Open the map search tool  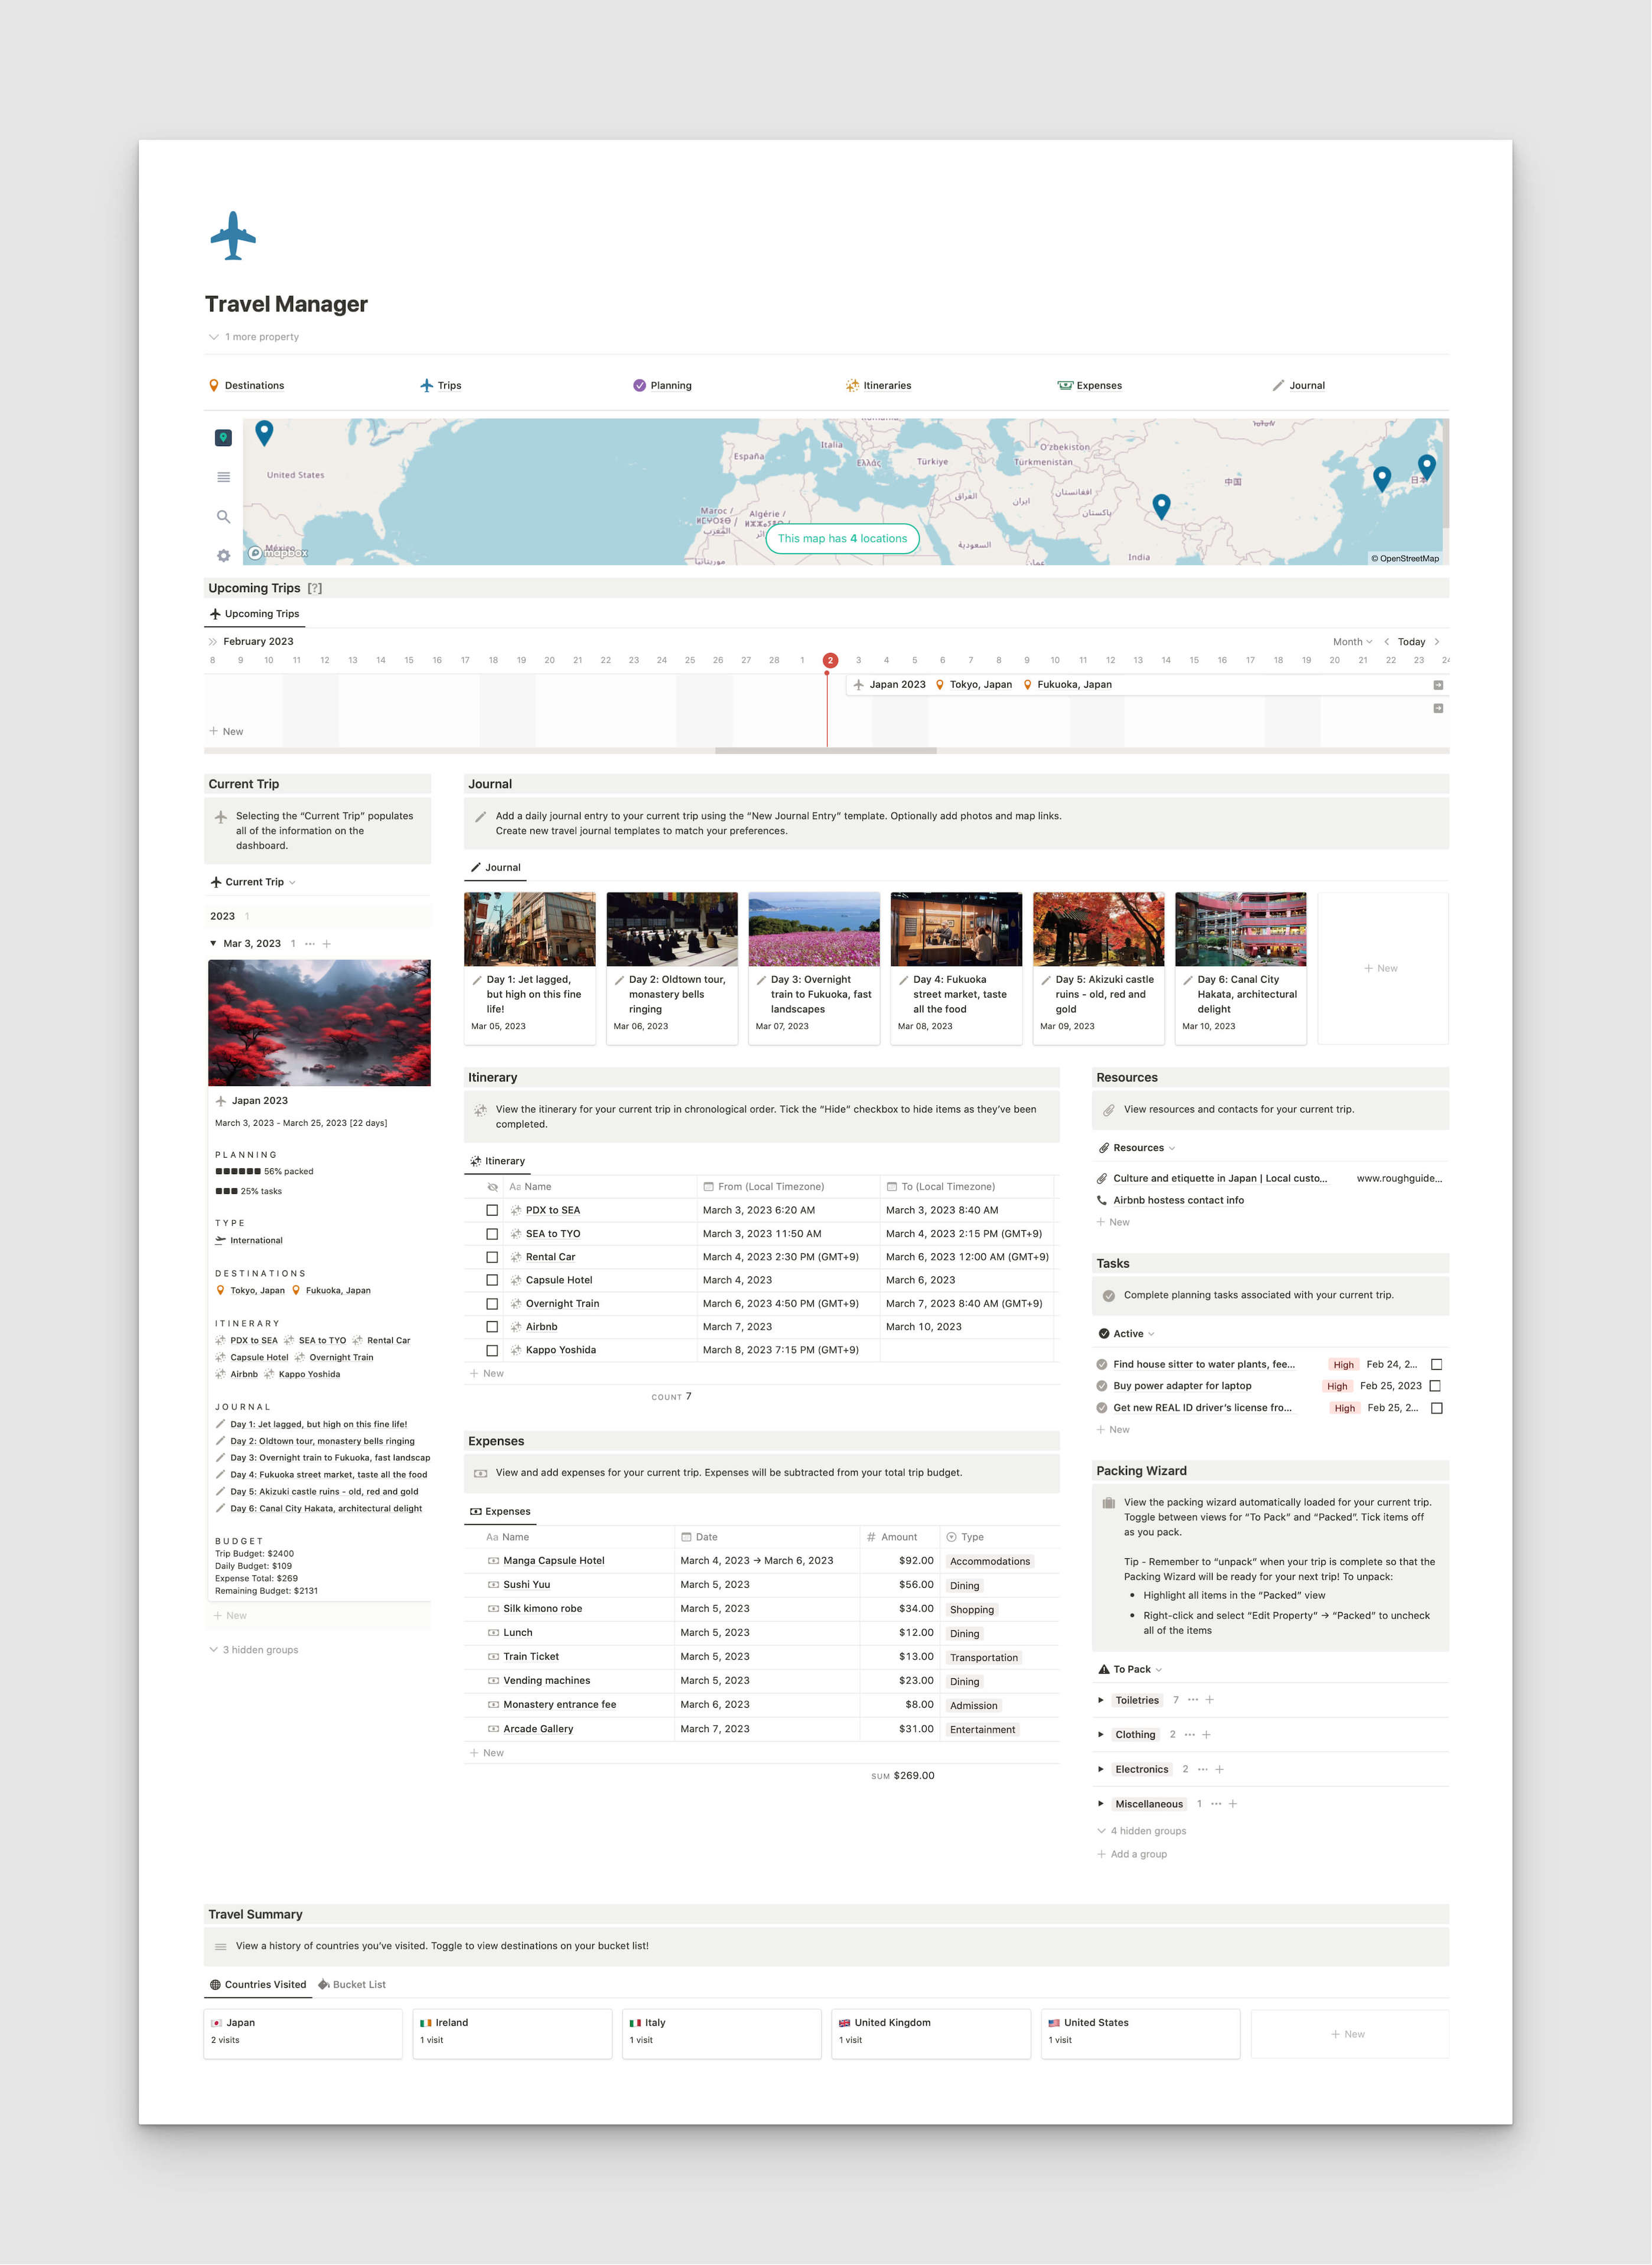(223, 517)
